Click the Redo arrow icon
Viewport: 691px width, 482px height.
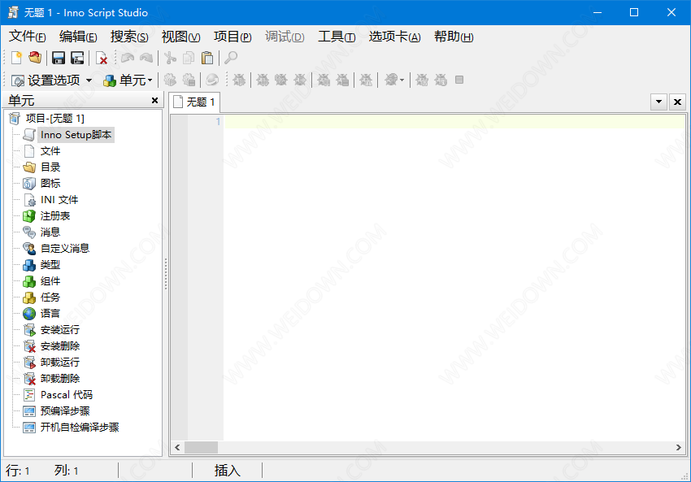tap(146, 58)
